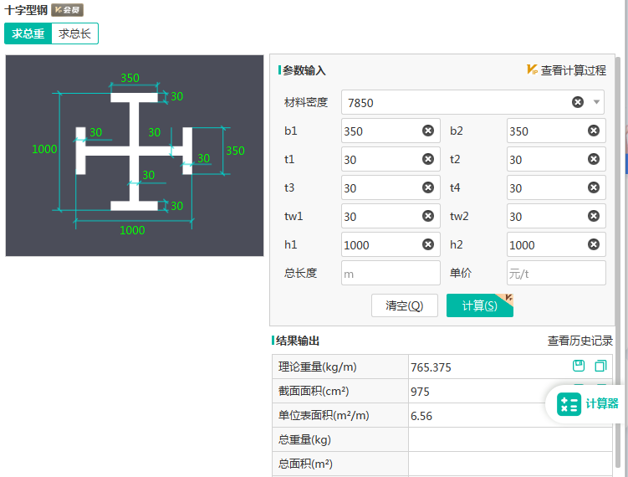
Task: Clear the t1 value
Action: point(428,159)
